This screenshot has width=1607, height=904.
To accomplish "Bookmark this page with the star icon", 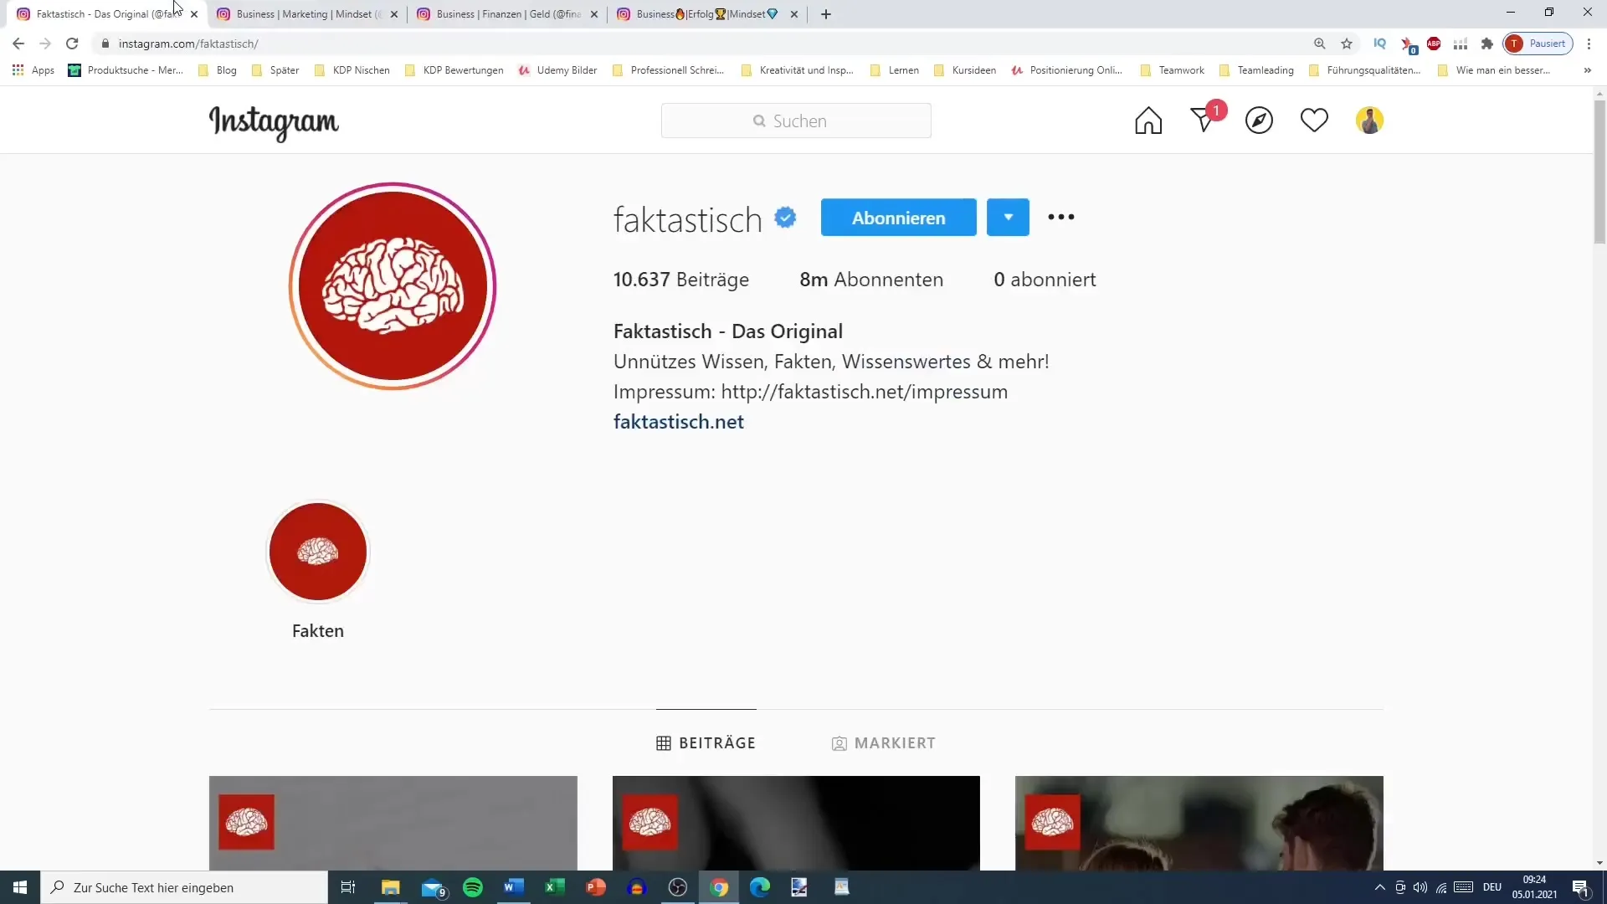I will pos(1347,44).
